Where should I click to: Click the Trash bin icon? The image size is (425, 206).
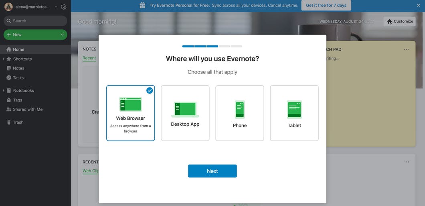(9, 122)
